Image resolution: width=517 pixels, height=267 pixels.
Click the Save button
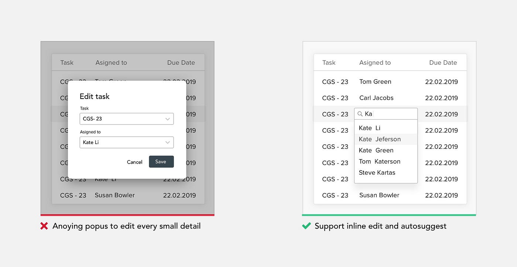tap(161, 162)
